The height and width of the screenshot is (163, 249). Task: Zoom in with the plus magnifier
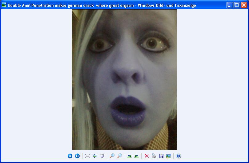(x=112, y=156)
